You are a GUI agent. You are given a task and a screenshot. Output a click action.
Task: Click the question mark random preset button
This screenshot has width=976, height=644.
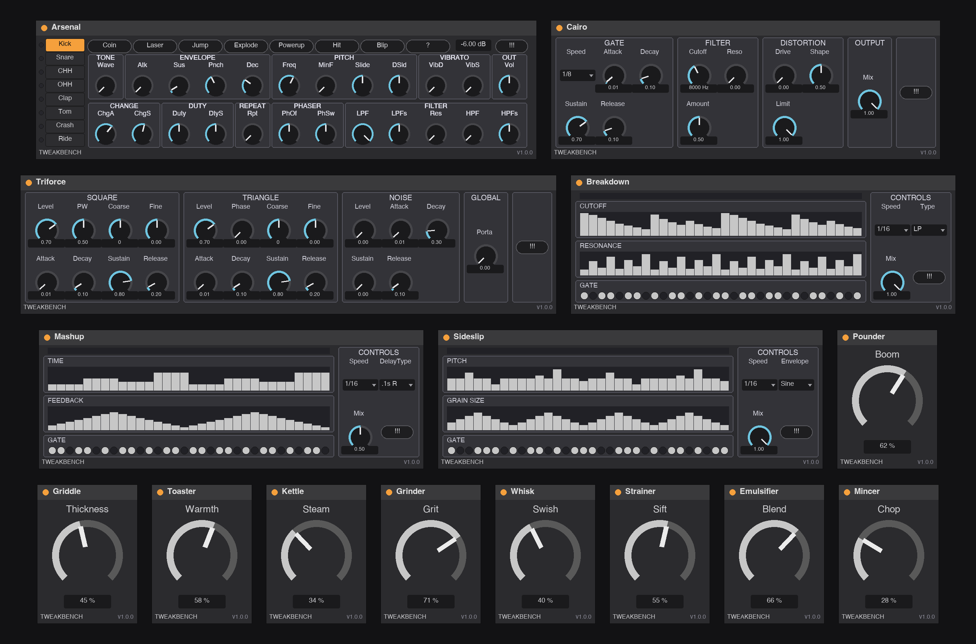(428, 45)
